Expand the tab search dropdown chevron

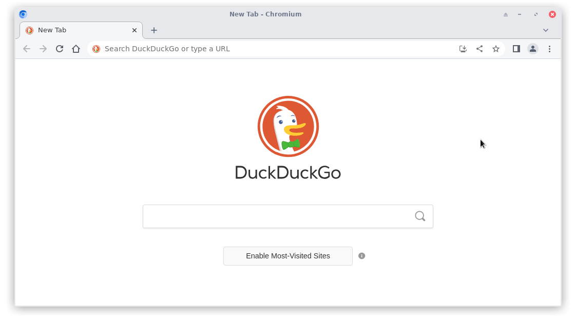546,30
